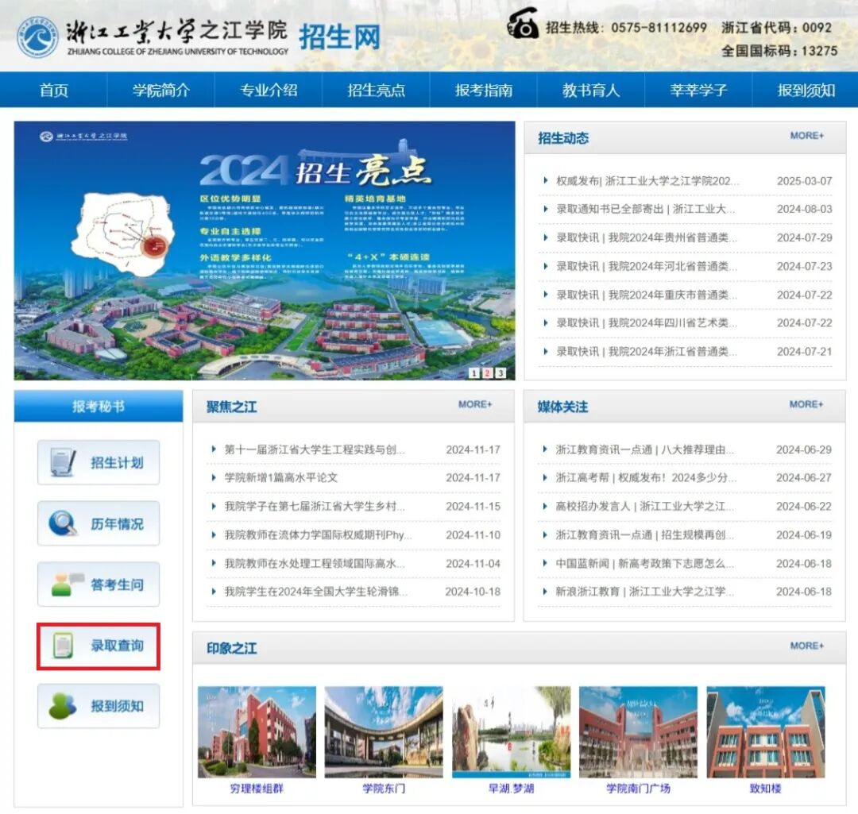Click the telephone hotline icon

(x=522, y=23)
